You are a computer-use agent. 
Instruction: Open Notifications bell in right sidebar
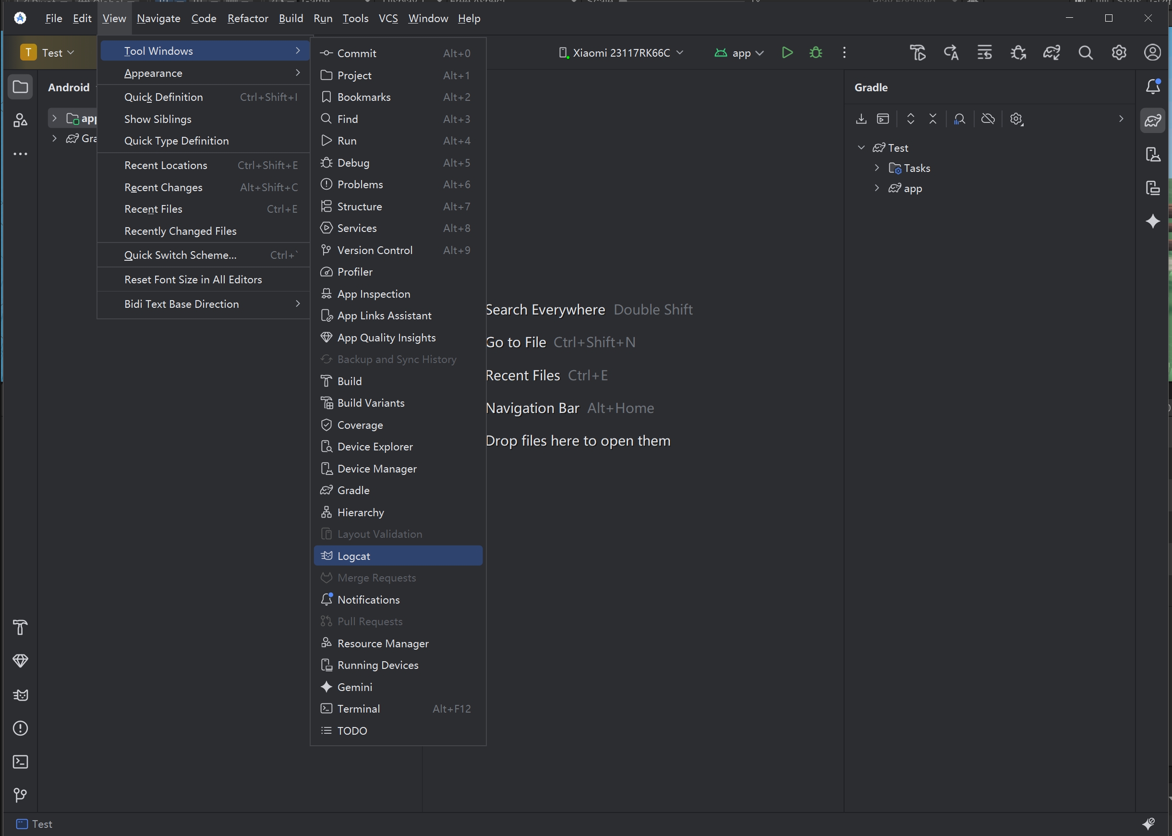1152,87
